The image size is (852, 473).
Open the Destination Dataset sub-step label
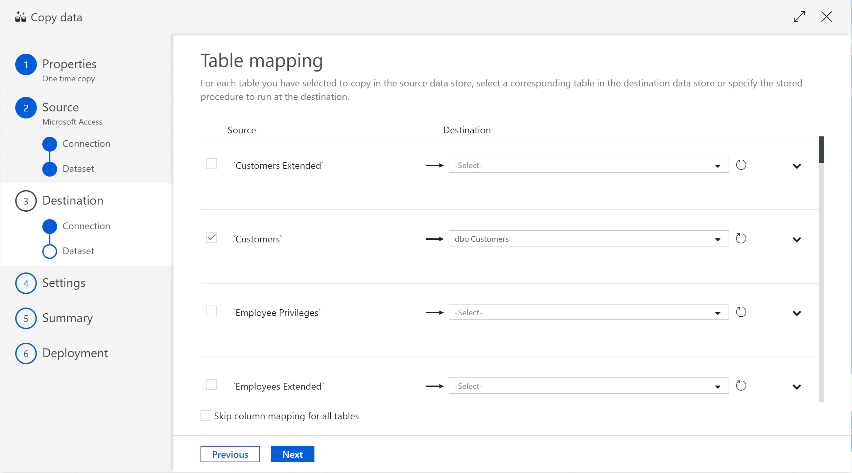click(x=78, y=251)
